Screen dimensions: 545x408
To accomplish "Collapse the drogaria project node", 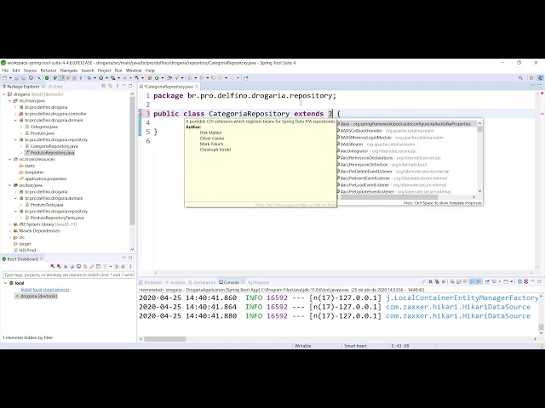I will point(4,94).
